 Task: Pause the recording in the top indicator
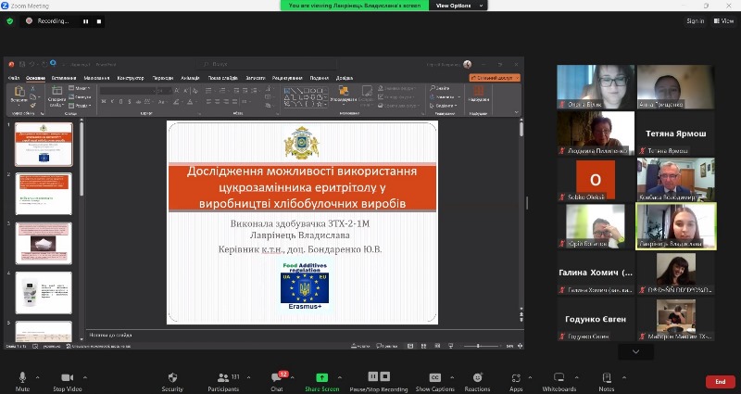click(x=86, y=20)
